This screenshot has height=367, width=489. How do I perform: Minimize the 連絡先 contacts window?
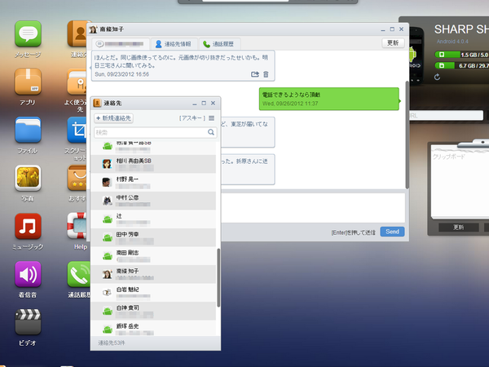195,104
